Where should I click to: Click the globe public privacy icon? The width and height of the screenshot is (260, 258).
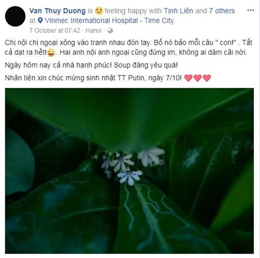tap(110, 31)
